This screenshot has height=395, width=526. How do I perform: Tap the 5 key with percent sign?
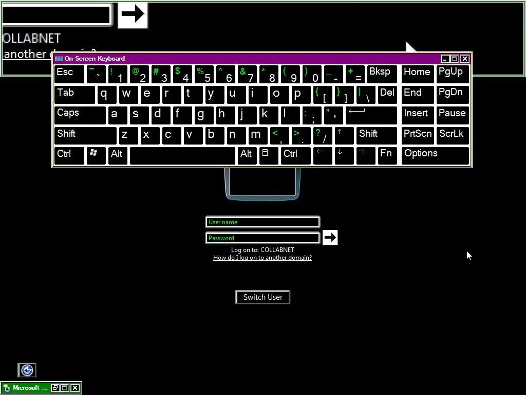tap(204, 74)
